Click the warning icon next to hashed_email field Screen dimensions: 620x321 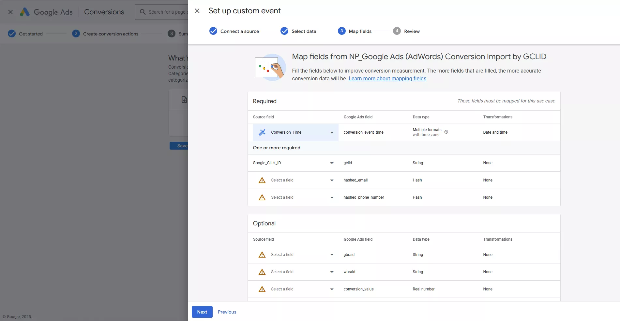point(262,180)
